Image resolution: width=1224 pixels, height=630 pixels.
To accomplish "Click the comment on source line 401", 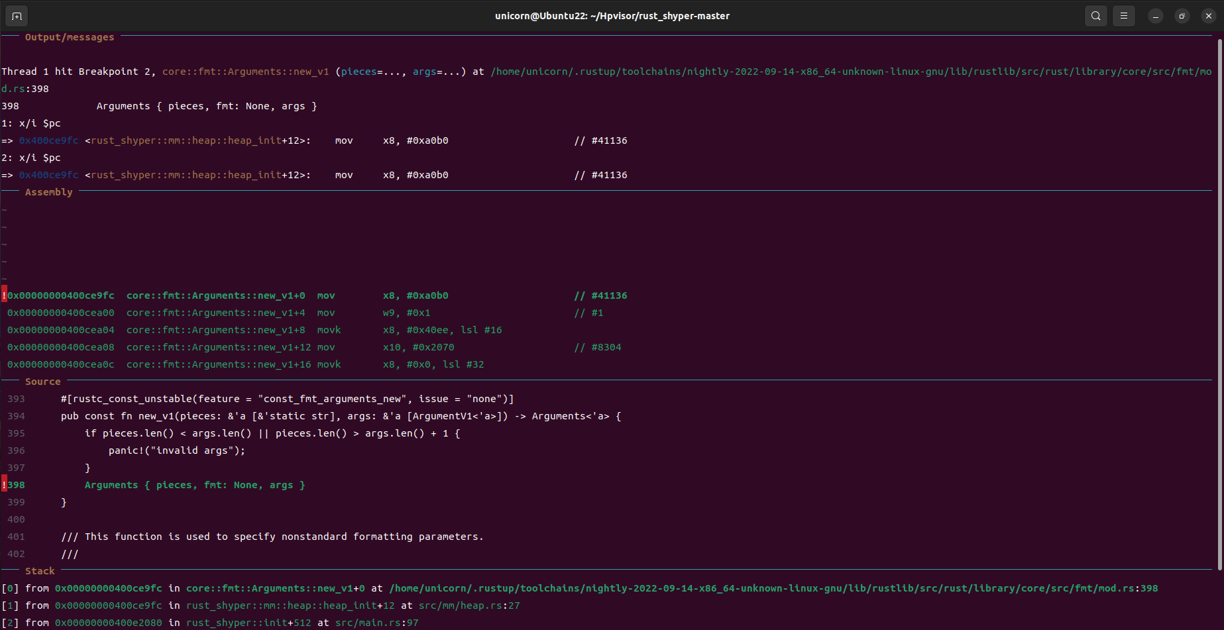I will (272, 537).
